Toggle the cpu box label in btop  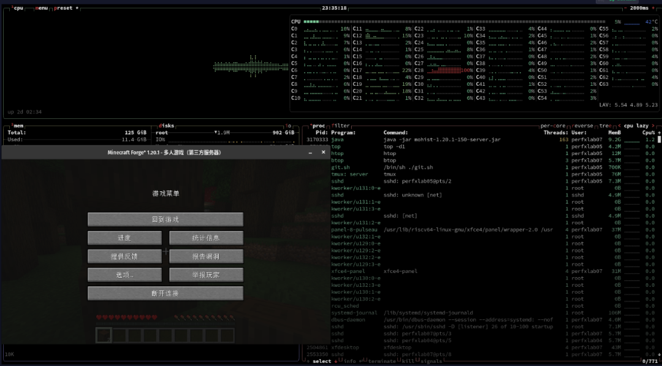pos(18,8)
